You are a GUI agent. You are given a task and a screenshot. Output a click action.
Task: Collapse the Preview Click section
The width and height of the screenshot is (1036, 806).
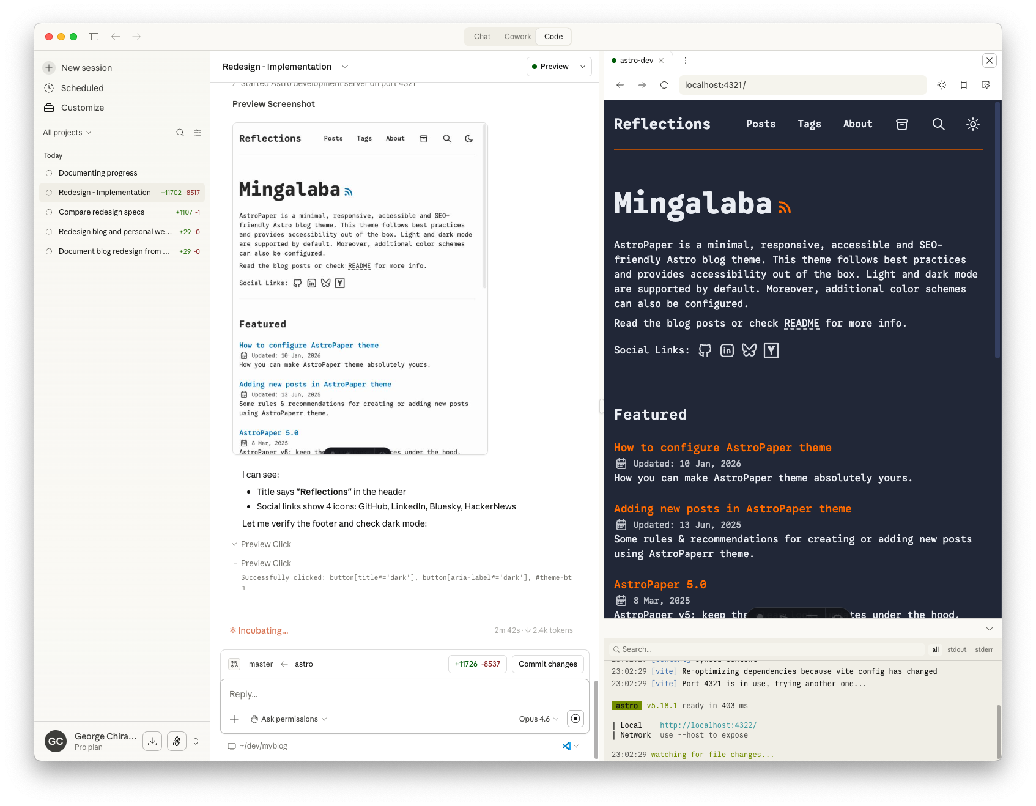pyautogui.click(x=234, y=544)
